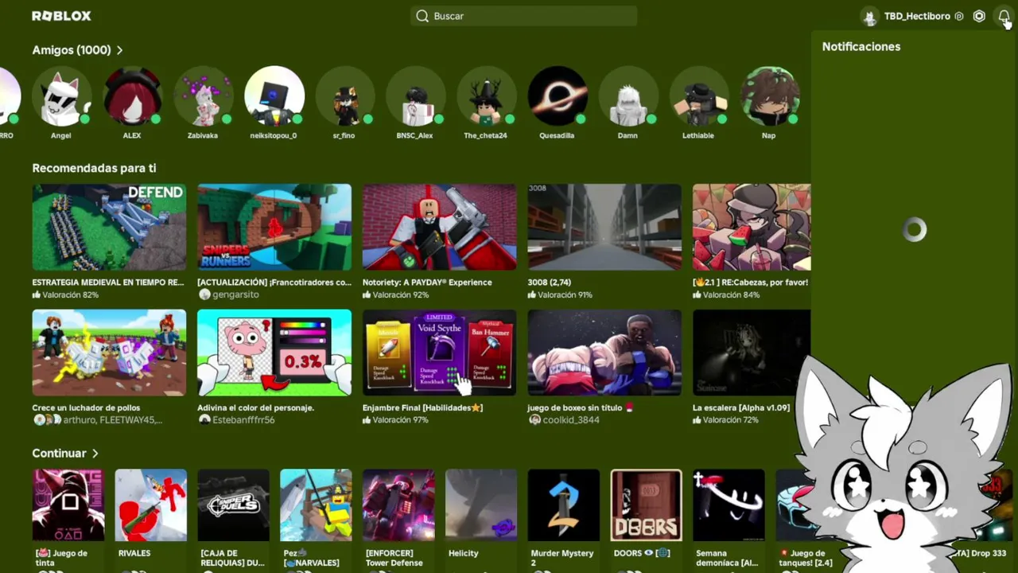Continue the Helicity game
This screenshot has width=1018, height=573.
(482, 505)
